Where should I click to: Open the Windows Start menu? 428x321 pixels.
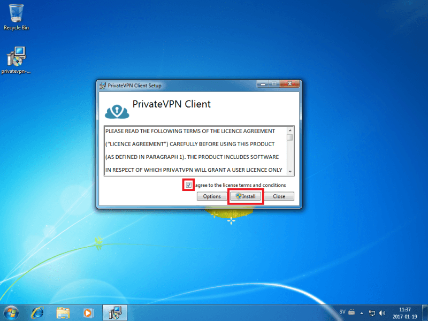tap(11, 312)
